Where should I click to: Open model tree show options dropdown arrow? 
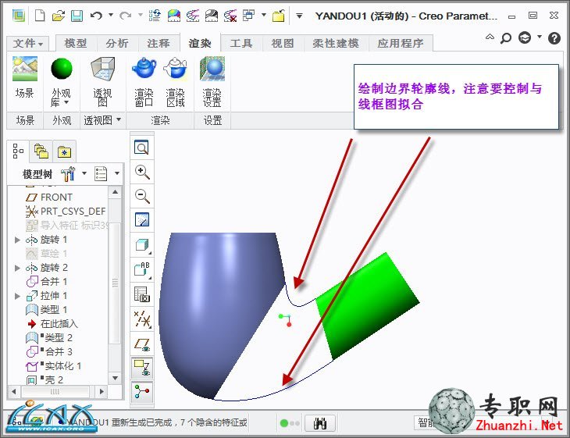pos(117,173)
